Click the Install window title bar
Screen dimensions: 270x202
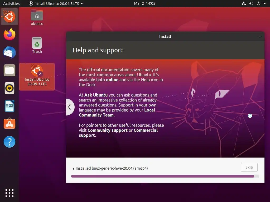point(165,36)
